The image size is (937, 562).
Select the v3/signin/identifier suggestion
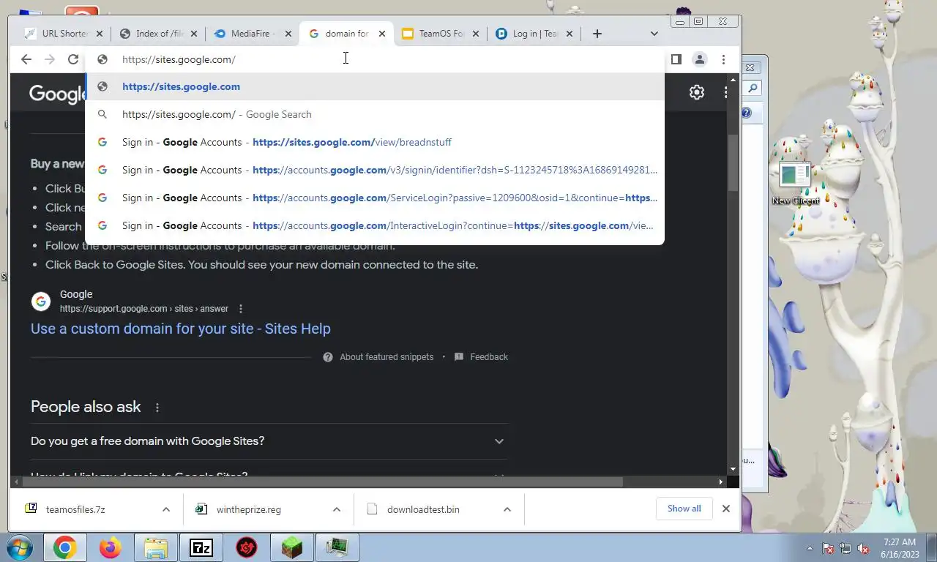pyautogui.click(x=375, y=170)
